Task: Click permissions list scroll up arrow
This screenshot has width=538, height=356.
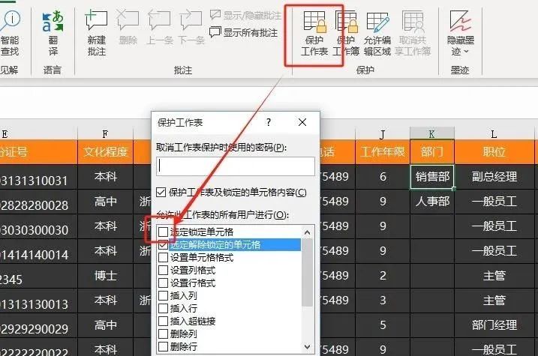Action: (308, 232)
